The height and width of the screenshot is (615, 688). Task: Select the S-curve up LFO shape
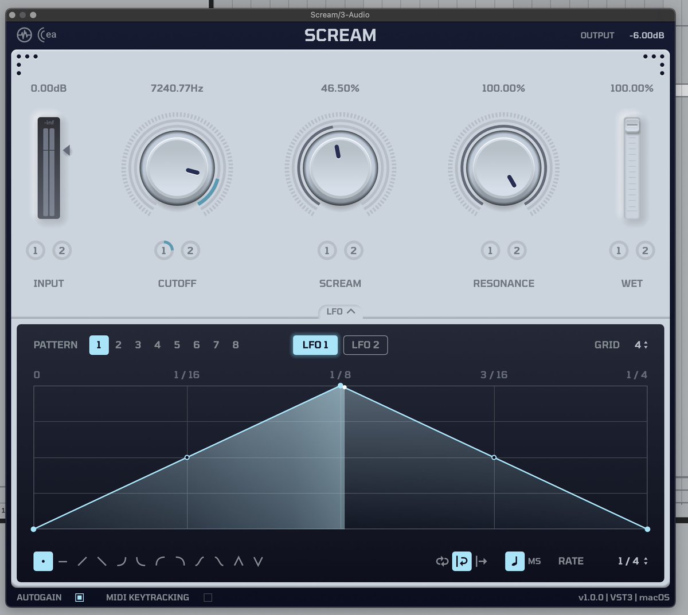[200, 562]
